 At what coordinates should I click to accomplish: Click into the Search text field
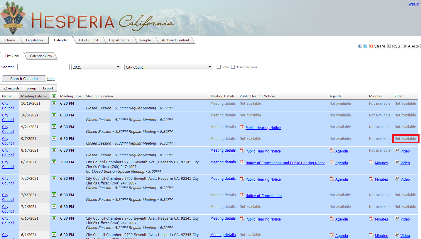(x=43, y=67)
